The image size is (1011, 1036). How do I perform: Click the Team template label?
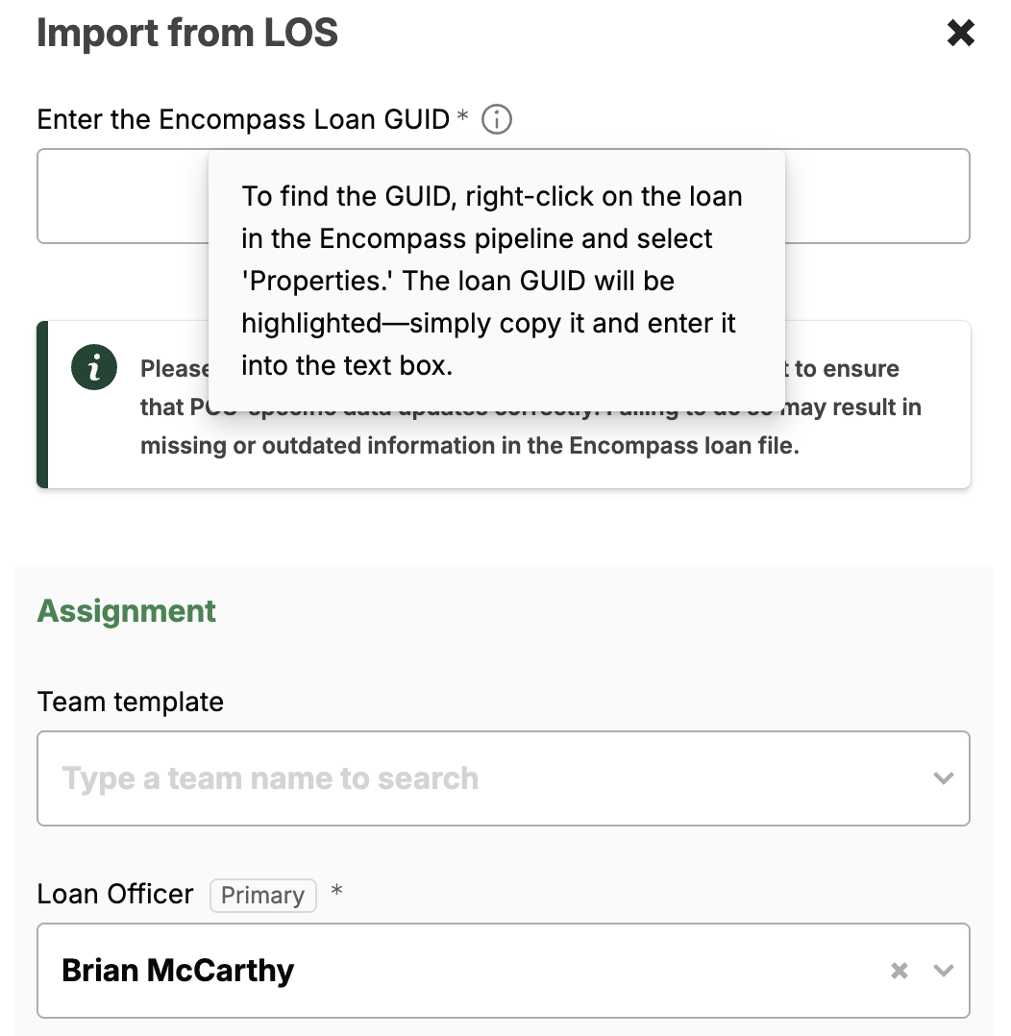coord(130,702)
